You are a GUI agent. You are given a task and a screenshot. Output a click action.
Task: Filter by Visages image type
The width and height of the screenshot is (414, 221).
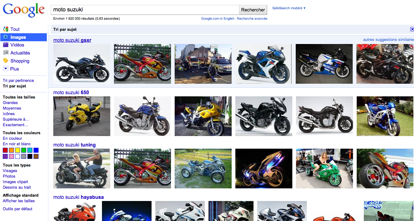(10, 171)
